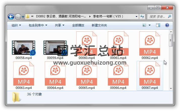
Task: Select video thumbnail 00058.mp4
Action: 24,48
